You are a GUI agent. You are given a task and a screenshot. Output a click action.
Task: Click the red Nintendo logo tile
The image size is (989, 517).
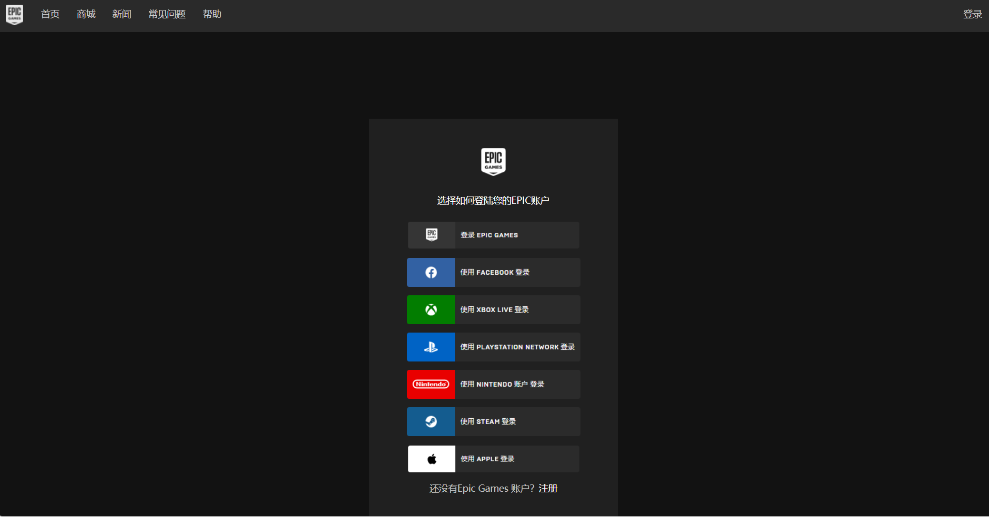tap(431, 384)
